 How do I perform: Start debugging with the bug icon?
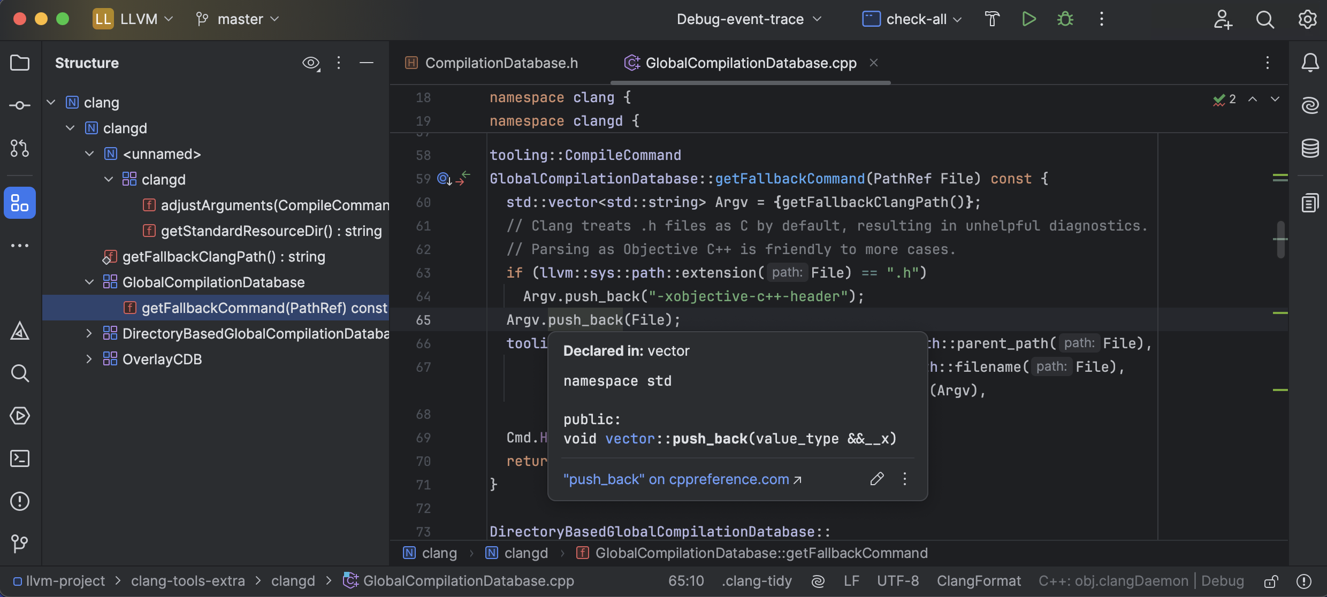[x=1064, y=19]
